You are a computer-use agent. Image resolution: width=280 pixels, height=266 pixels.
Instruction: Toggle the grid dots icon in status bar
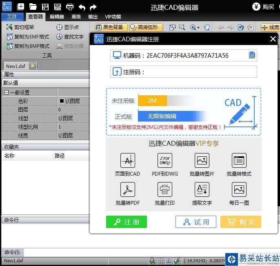[160, 261]
